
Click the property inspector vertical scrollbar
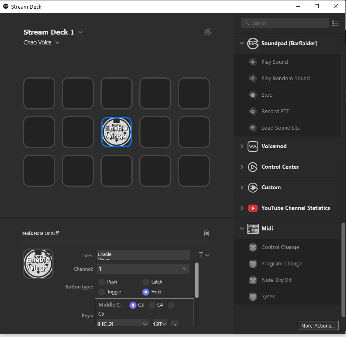click(197, 280)
